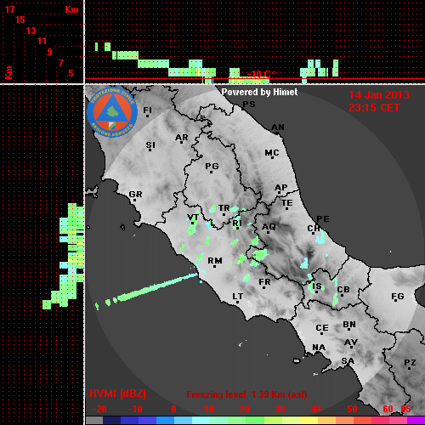This screenshot has width=425, height=425.
Task: Click the '65' dBZ scale value
Action: click(x=405, y=409)
